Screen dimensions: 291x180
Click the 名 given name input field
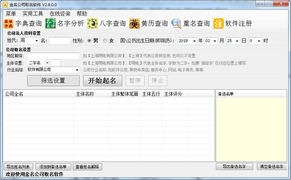click(x=60, y=41)
